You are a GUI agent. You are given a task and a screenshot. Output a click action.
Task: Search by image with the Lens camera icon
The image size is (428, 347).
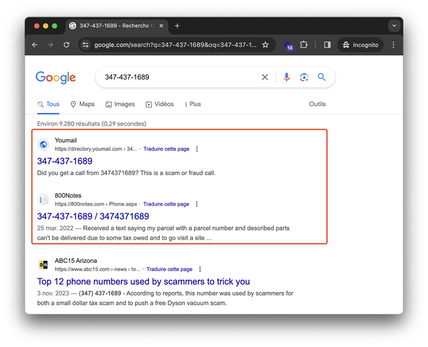pyautogui.click(x=304, y=77)
